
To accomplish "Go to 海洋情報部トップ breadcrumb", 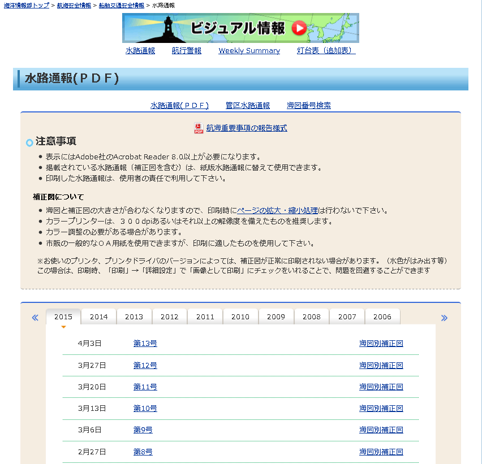I will click(27, 5).
